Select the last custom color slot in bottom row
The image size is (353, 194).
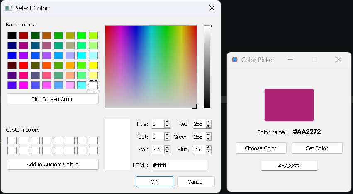pyautogui.click(x=93, y=151)
